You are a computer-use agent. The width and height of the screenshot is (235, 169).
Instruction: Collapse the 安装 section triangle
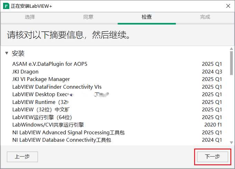pyautogui.click(x=7, y=53)
